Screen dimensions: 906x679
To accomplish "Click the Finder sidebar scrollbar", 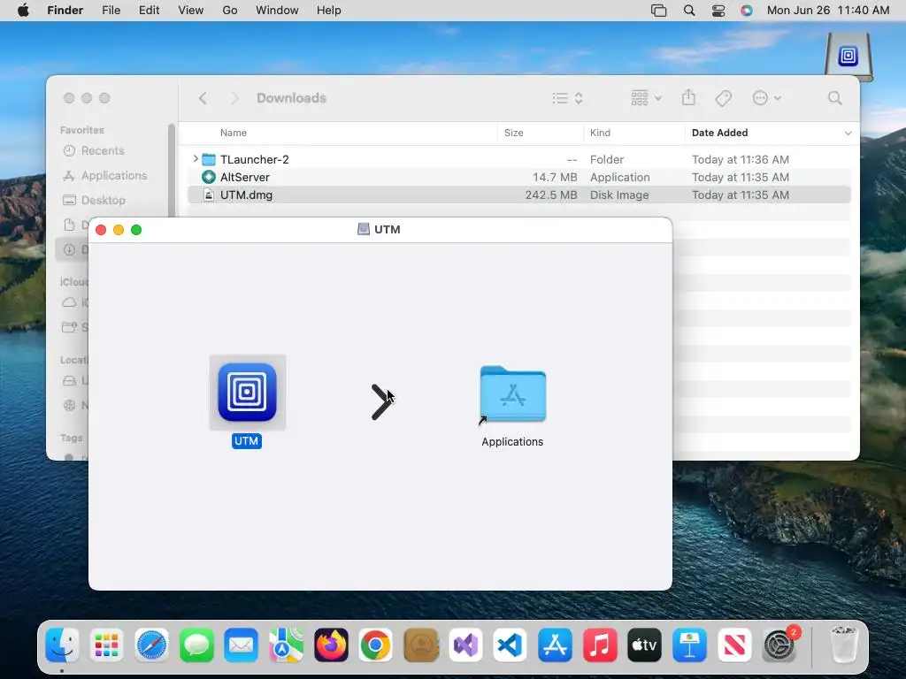I will (171, 171).
